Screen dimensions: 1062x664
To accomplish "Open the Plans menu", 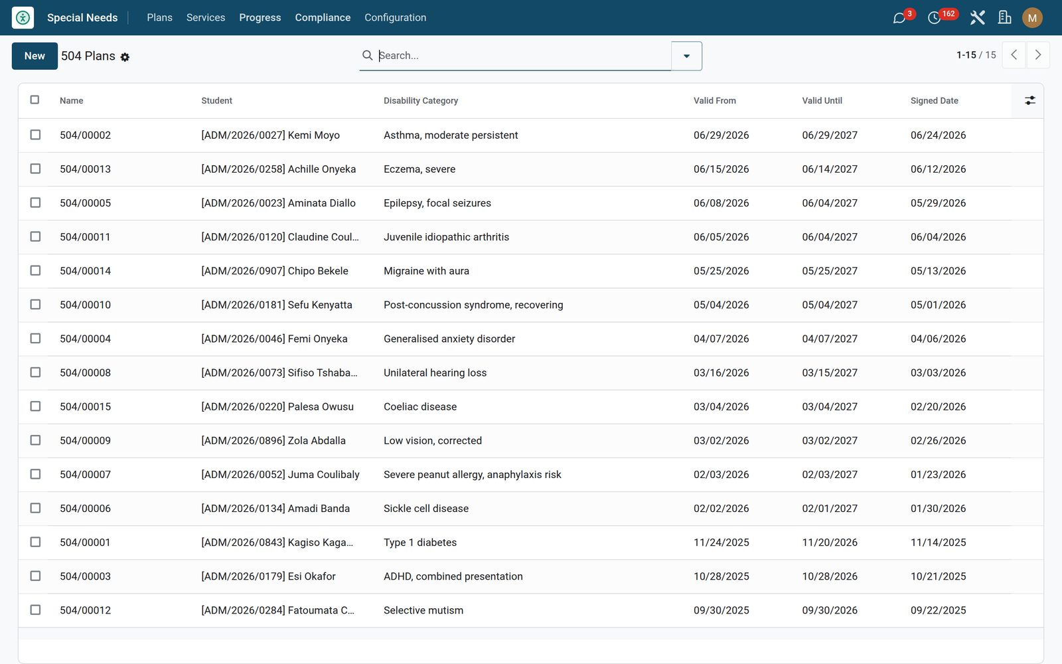I will pyautogui.click(x=159, y=18).
